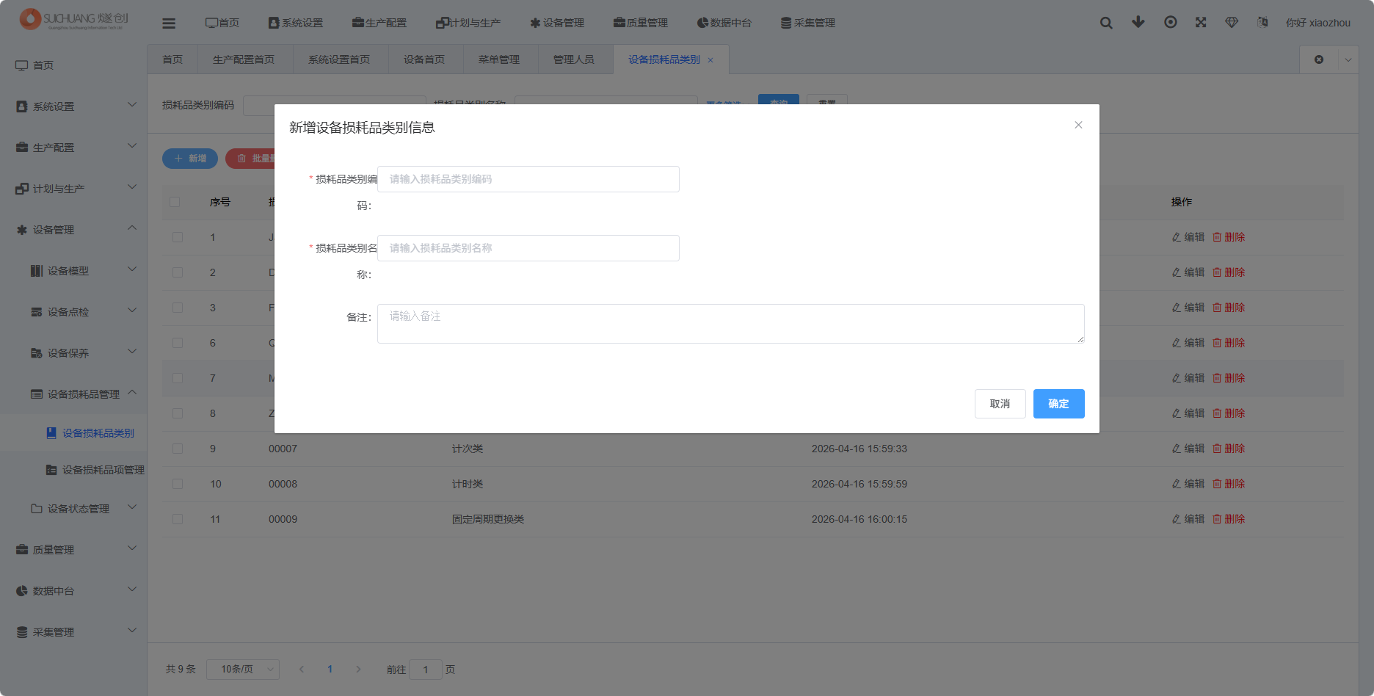Toggle fullscreen with the expand arrows icon
Image resolution: width=1374 pixels, height=696 pixels.
point(1201,22)
